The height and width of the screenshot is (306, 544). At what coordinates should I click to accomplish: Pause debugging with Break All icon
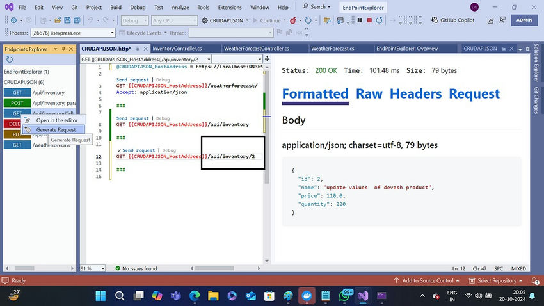tap(360, 20)
